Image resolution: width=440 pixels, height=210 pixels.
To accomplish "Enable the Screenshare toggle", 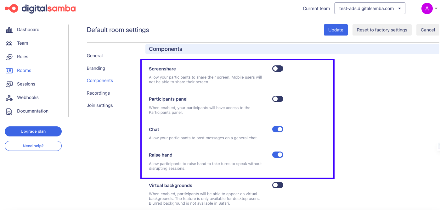I will click(x=278, y=69).
